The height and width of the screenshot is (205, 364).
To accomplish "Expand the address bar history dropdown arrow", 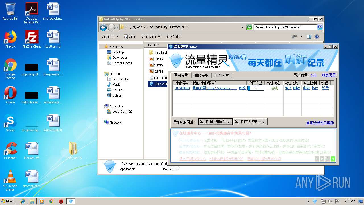I will tap(242, 27).
